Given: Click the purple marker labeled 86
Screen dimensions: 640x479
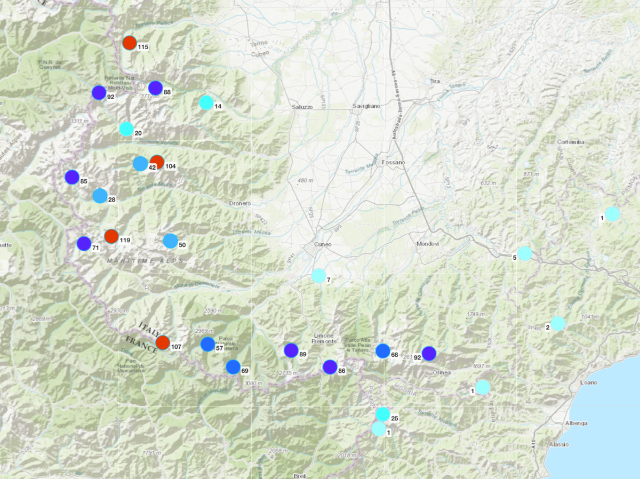Looking at the screenshot, I should click(x=330, y=367).
